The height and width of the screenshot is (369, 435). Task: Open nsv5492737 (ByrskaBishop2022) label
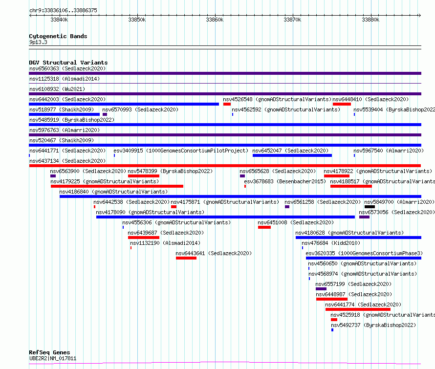373,325
